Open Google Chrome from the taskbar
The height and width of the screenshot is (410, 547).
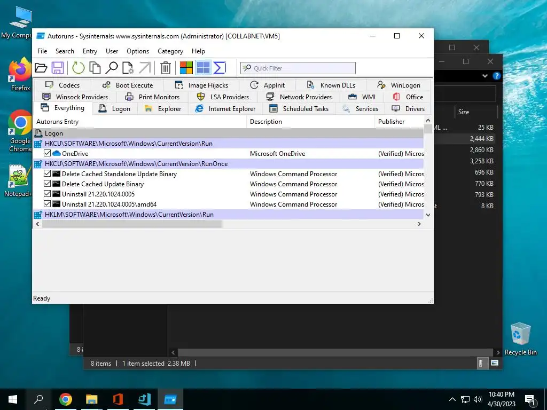point(66,399)
